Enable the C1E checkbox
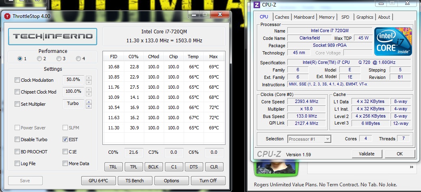Screen dimensions: 421x192 pos(65,152)
